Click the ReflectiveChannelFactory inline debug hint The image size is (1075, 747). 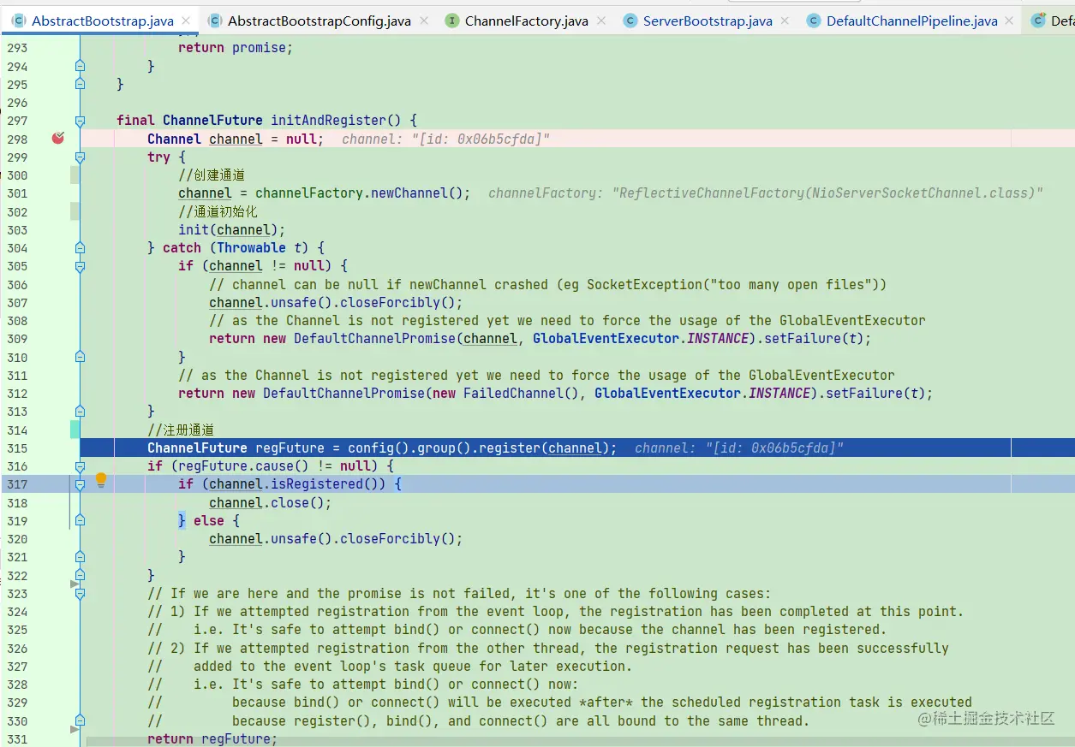[766, 193]
